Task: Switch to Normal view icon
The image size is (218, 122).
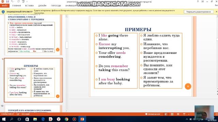Action: (166, 114)
